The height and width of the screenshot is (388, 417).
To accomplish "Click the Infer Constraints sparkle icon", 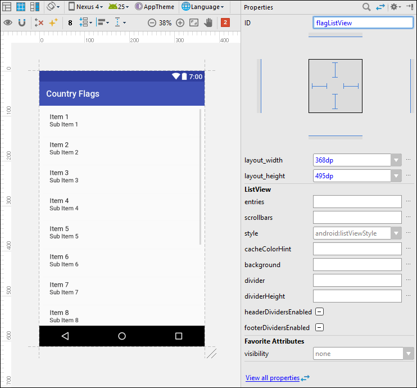I will click(x=53, y=22).
